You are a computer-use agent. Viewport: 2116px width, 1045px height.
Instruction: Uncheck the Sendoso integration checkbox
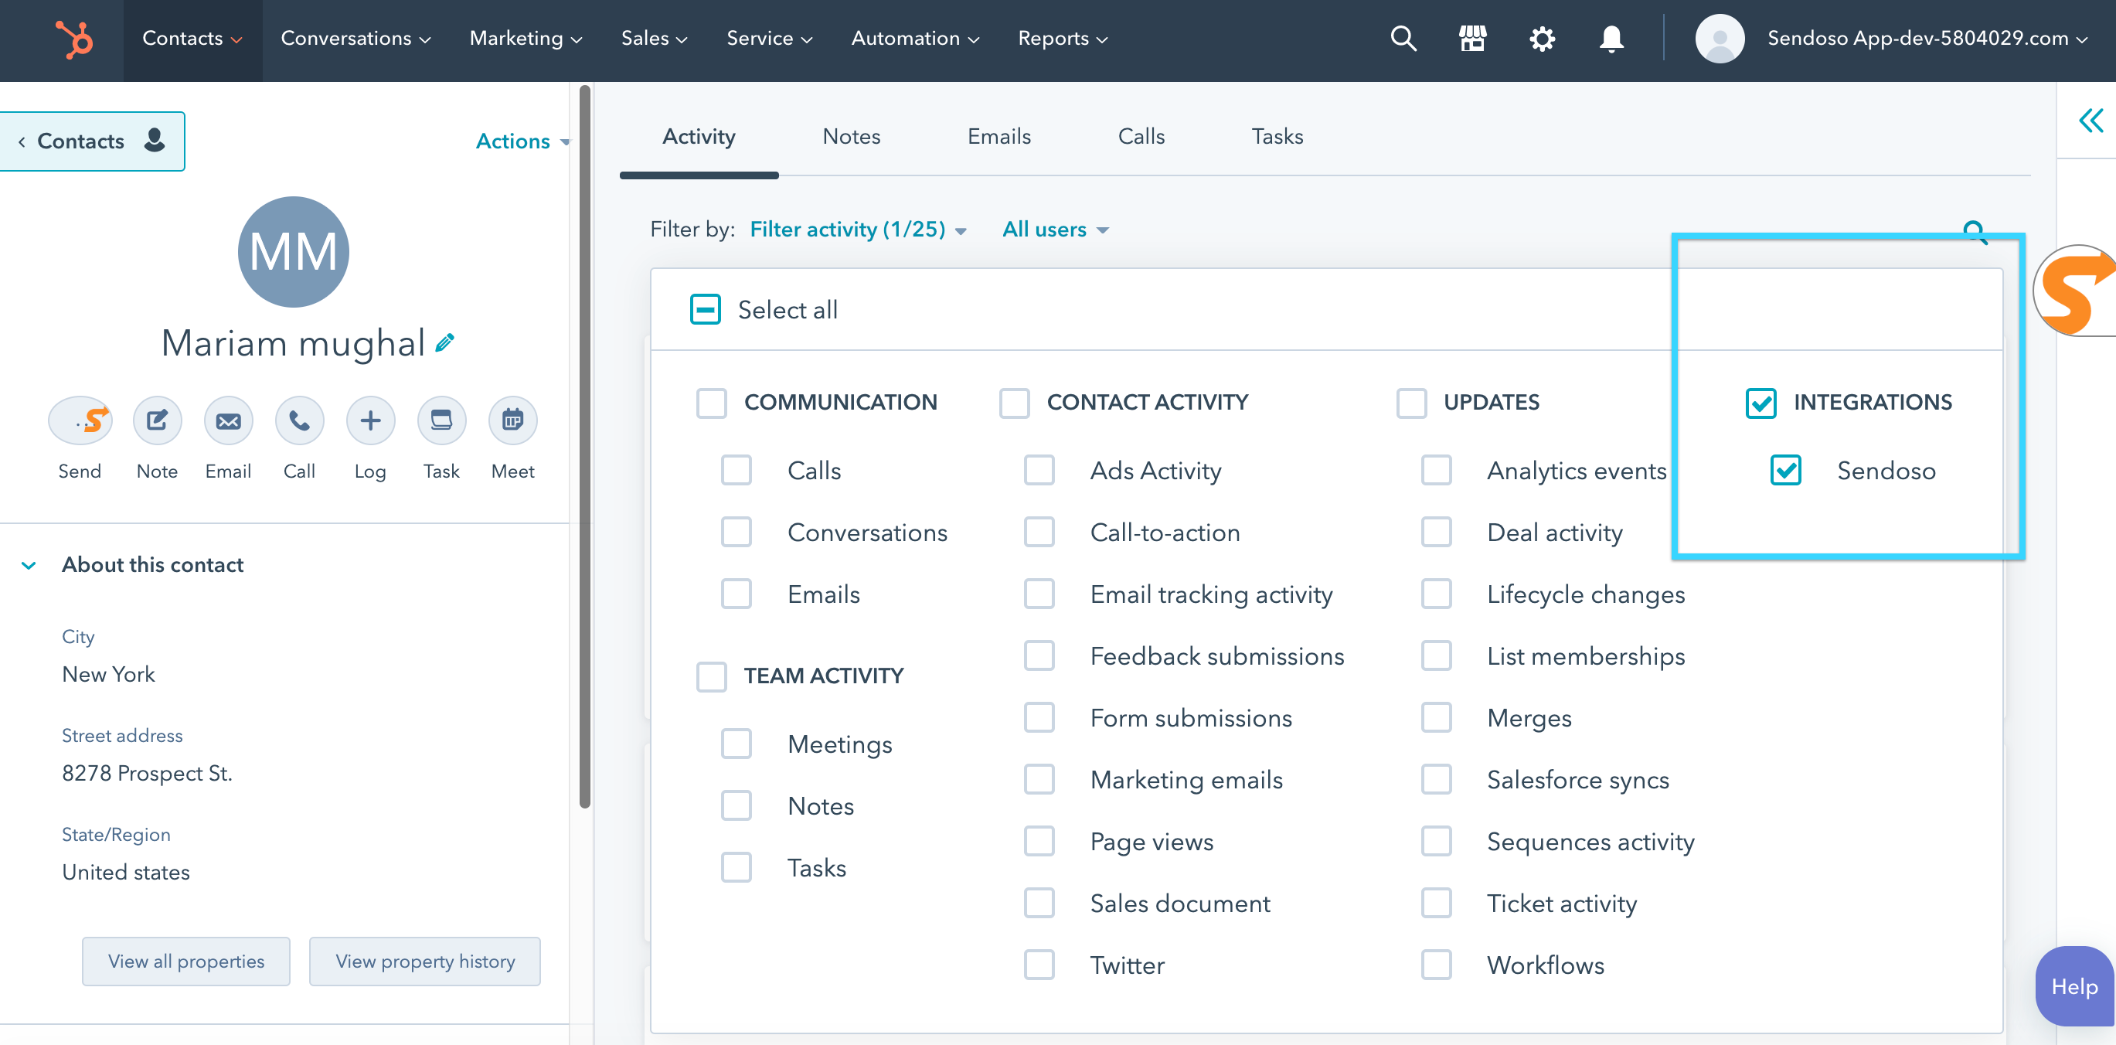coord(1786,471)
